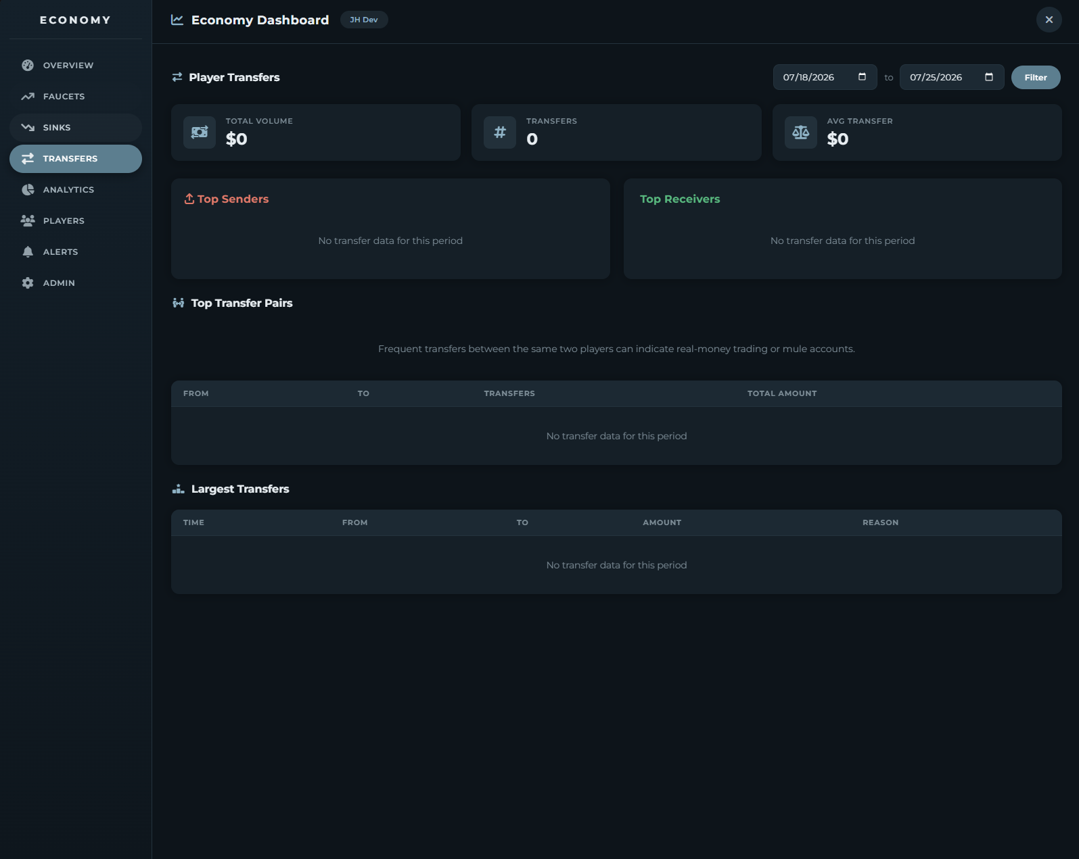The height and width of the screenshot is (859, 1079).
Task: Click the Player Transfers heading text
Action: coord(234,77)
